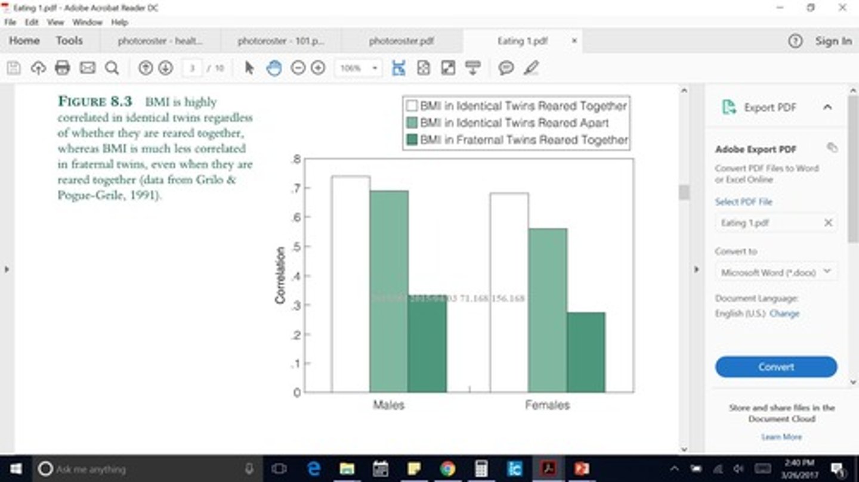The height and width of the screenshot is (482, 859).
Task: Switch to the photoroster.pdf tab
Action: [x=401, y=41]
